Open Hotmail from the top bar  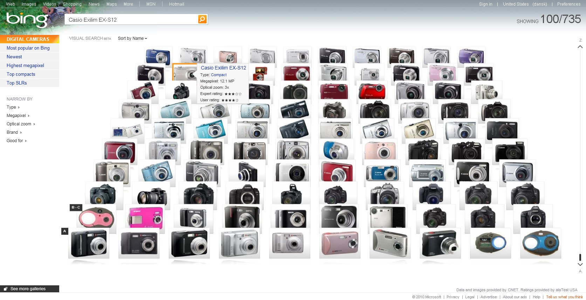pyautogui.click(x=177, y=4)
